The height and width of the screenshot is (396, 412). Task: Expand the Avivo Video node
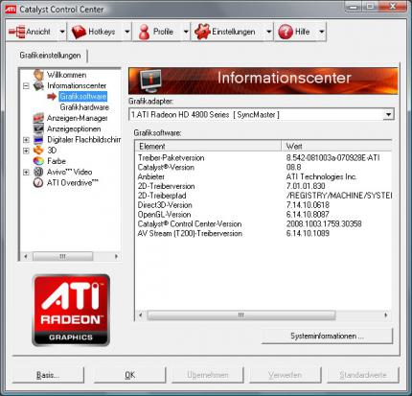(x=26, y=173)
